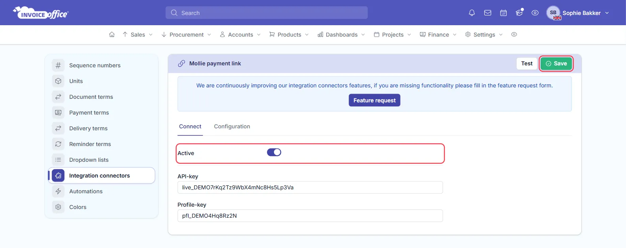Click the search magnifier icon

click(174, 13)
